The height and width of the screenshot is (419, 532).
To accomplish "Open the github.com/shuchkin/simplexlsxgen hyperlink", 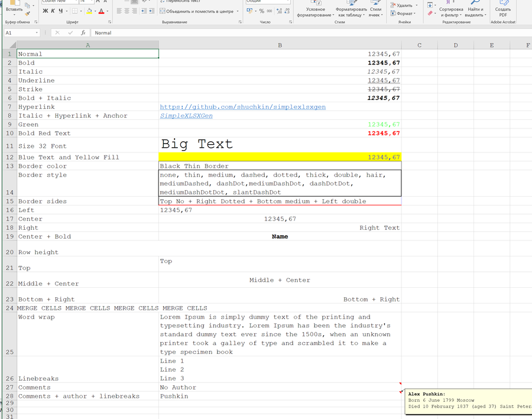I will pos(242,107).
